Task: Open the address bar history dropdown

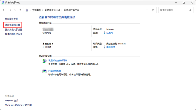Action: pos(147,10)
